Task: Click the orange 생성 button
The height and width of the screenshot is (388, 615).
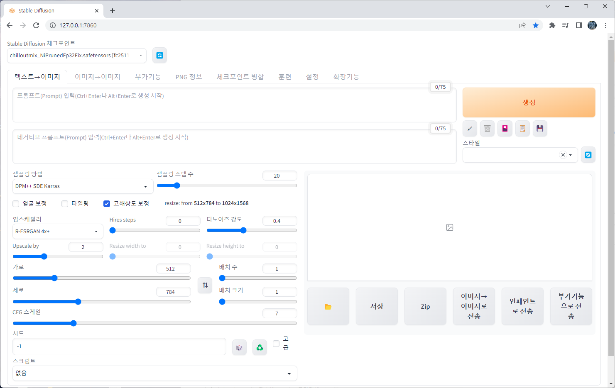Action: 529,102
